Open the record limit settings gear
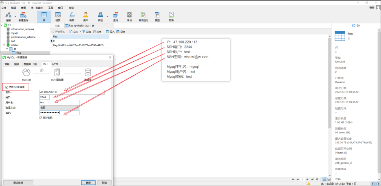Image resolution: width=381 pixels, height=186 pixels. [317, 179]
